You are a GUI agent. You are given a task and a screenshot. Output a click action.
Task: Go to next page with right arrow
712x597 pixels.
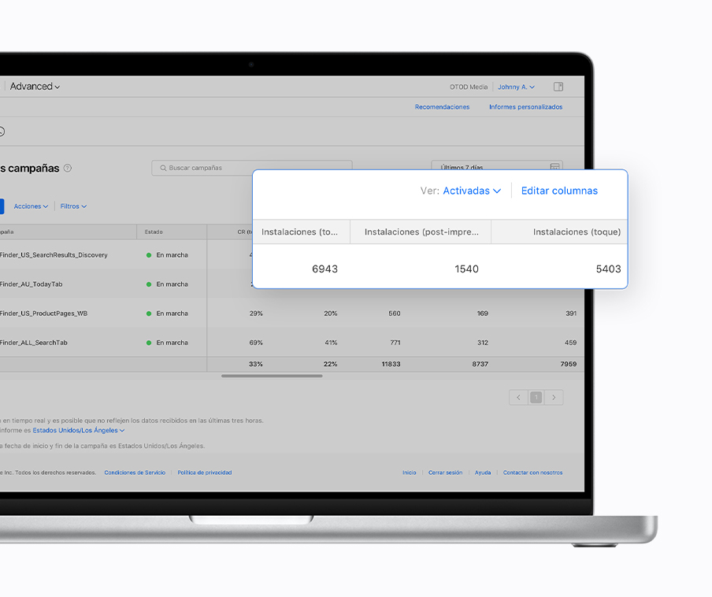click(x=554, y=398)
